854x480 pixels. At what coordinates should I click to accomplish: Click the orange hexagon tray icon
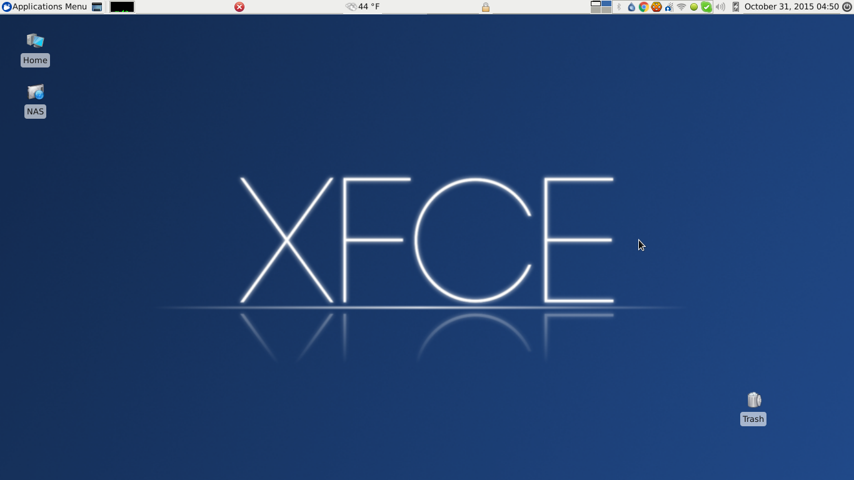[x=656, y=7]
